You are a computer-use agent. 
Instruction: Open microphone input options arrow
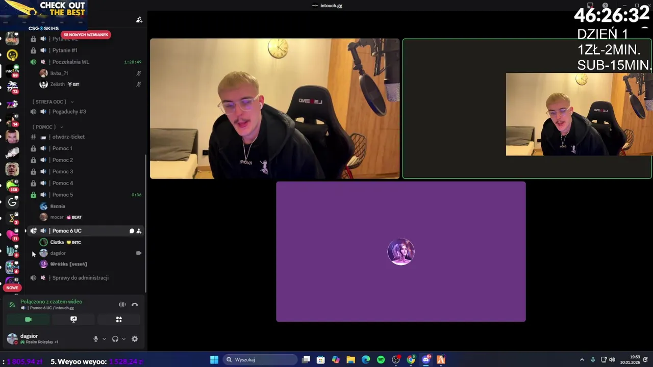click(104, 339)
